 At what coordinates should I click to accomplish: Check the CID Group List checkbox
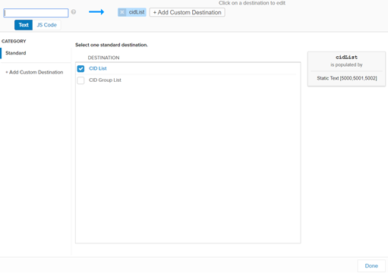pyautogui.click(x=80, y=80)
